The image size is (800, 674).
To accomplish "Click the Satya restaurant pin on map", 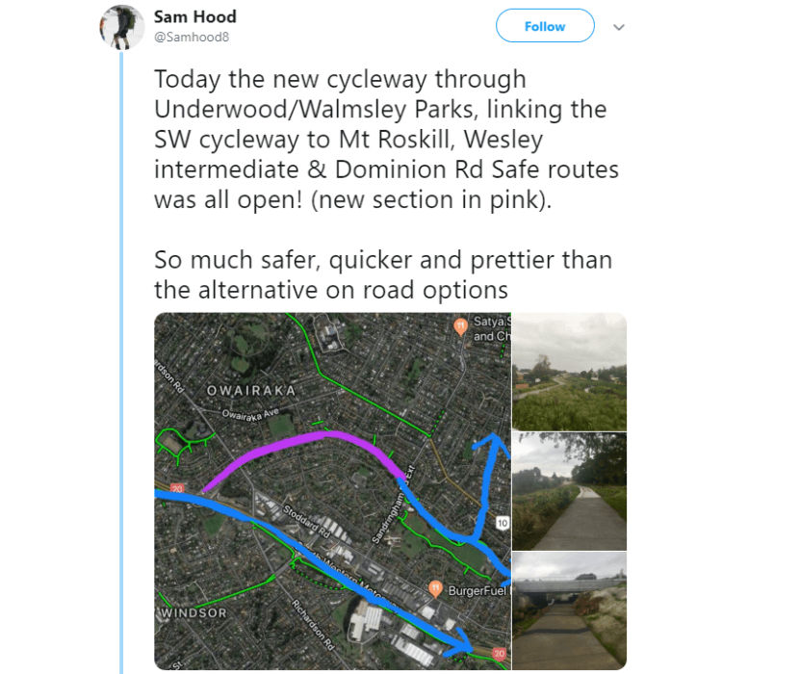I will point(461,325).
